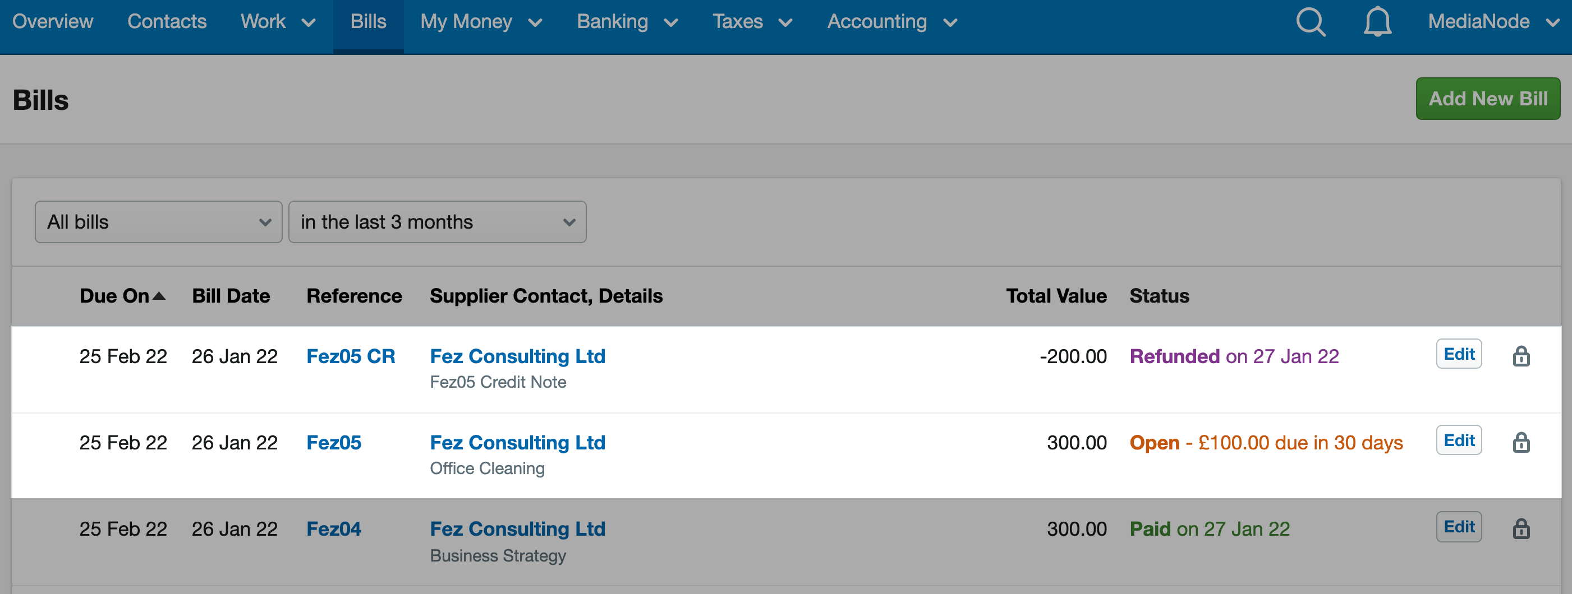Expand the MediaNode account menu

click(x=1492, y=22)
